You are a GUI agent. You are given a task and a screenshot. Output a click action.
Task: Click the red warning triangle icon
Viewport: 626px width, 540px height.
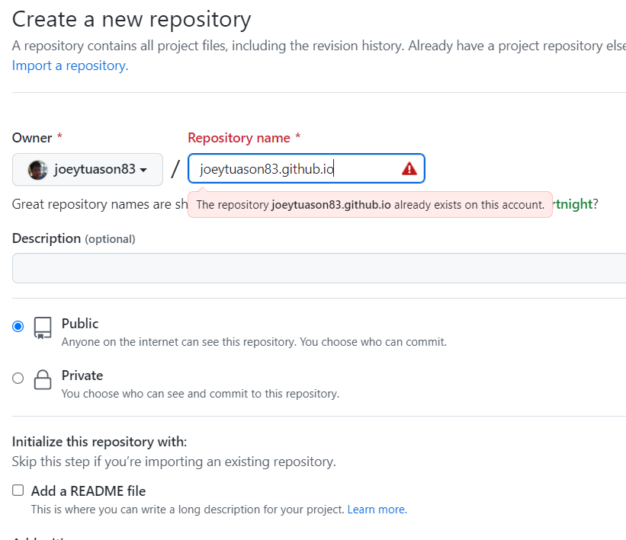coord(409,168)
